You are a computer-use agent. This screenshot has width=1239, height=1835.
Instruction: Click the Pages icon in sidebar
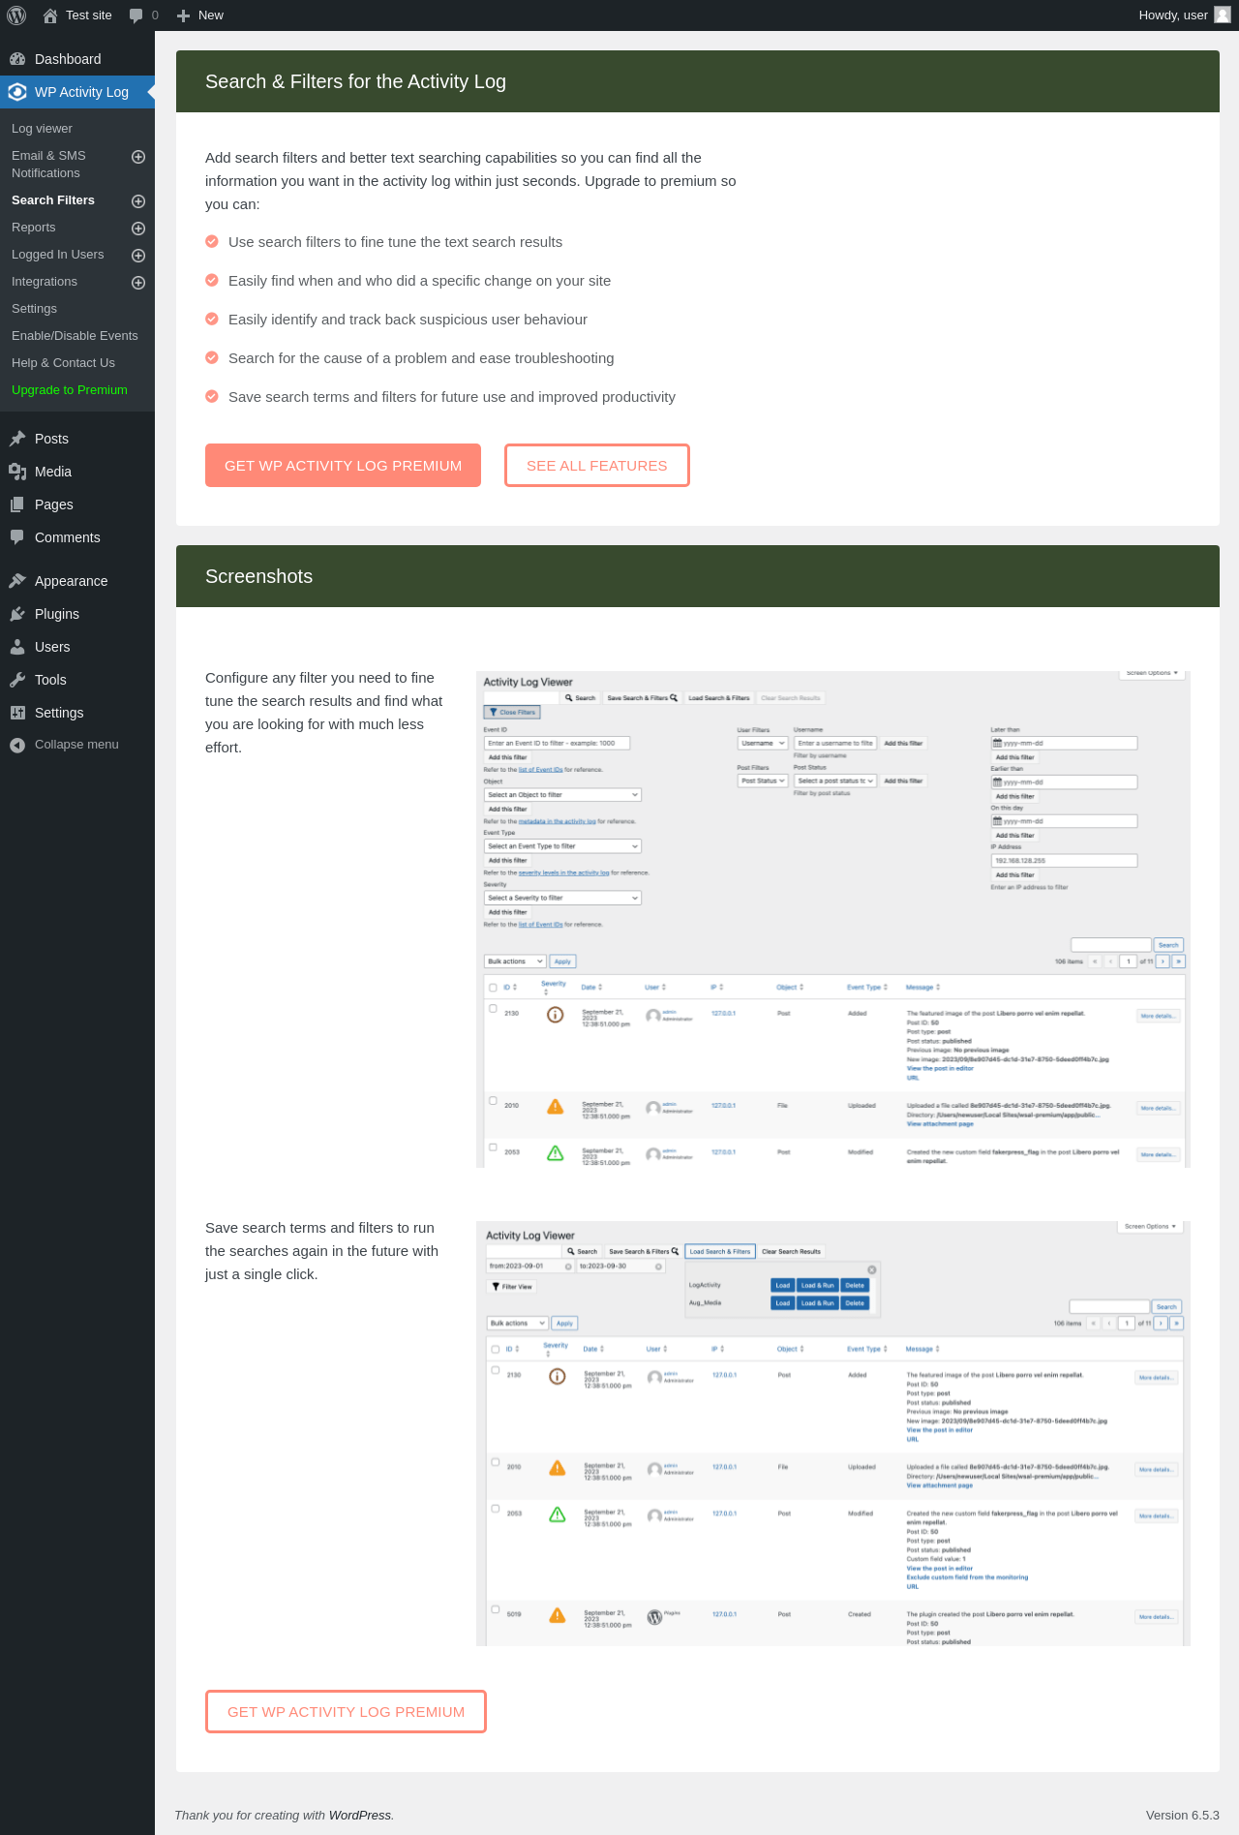[17, 505]
